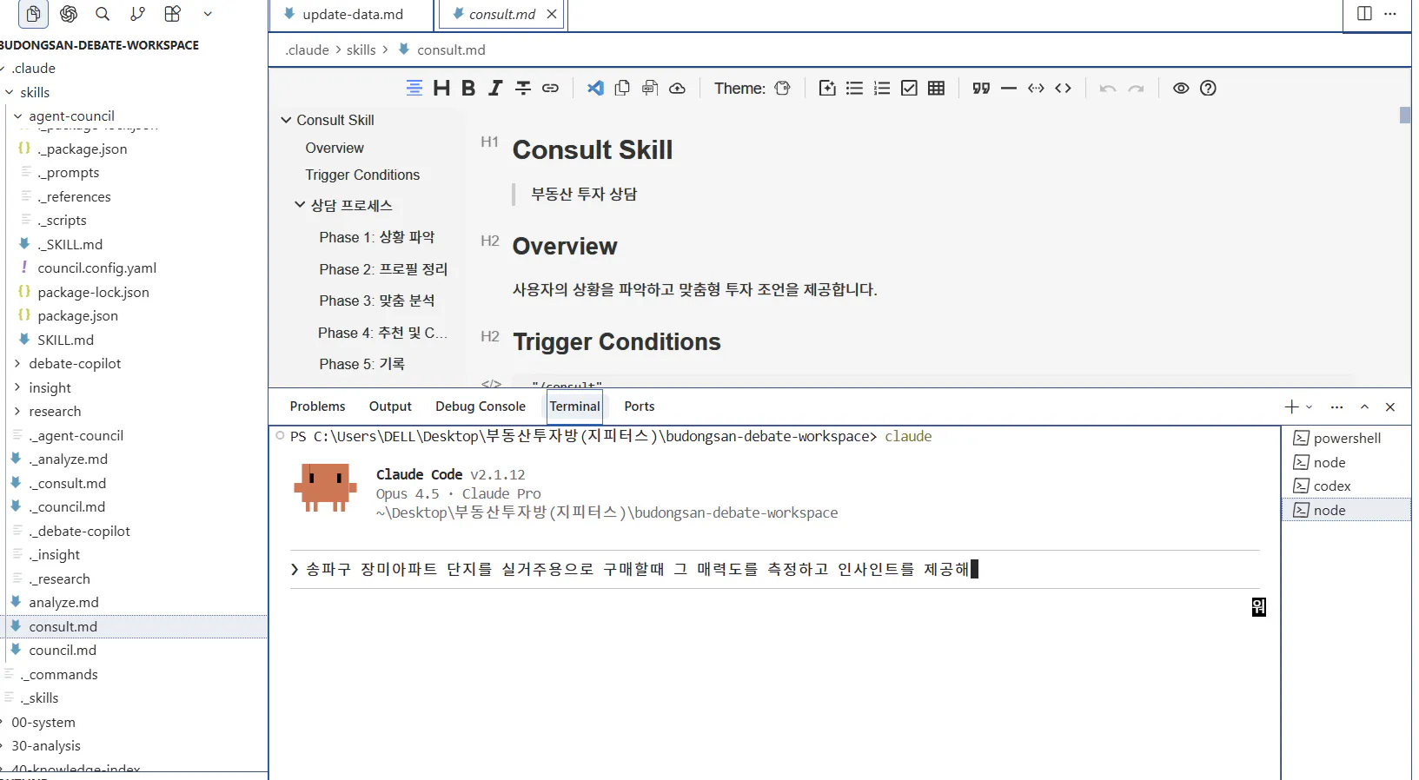Collapse the agent-council folder

pos(17,116)
